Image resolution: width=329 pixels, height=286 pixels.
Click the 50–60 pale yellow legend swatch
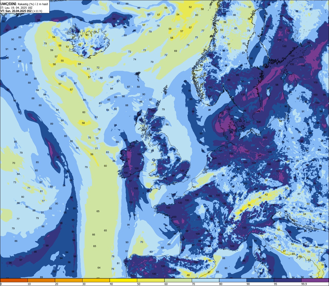coord(151,280)
